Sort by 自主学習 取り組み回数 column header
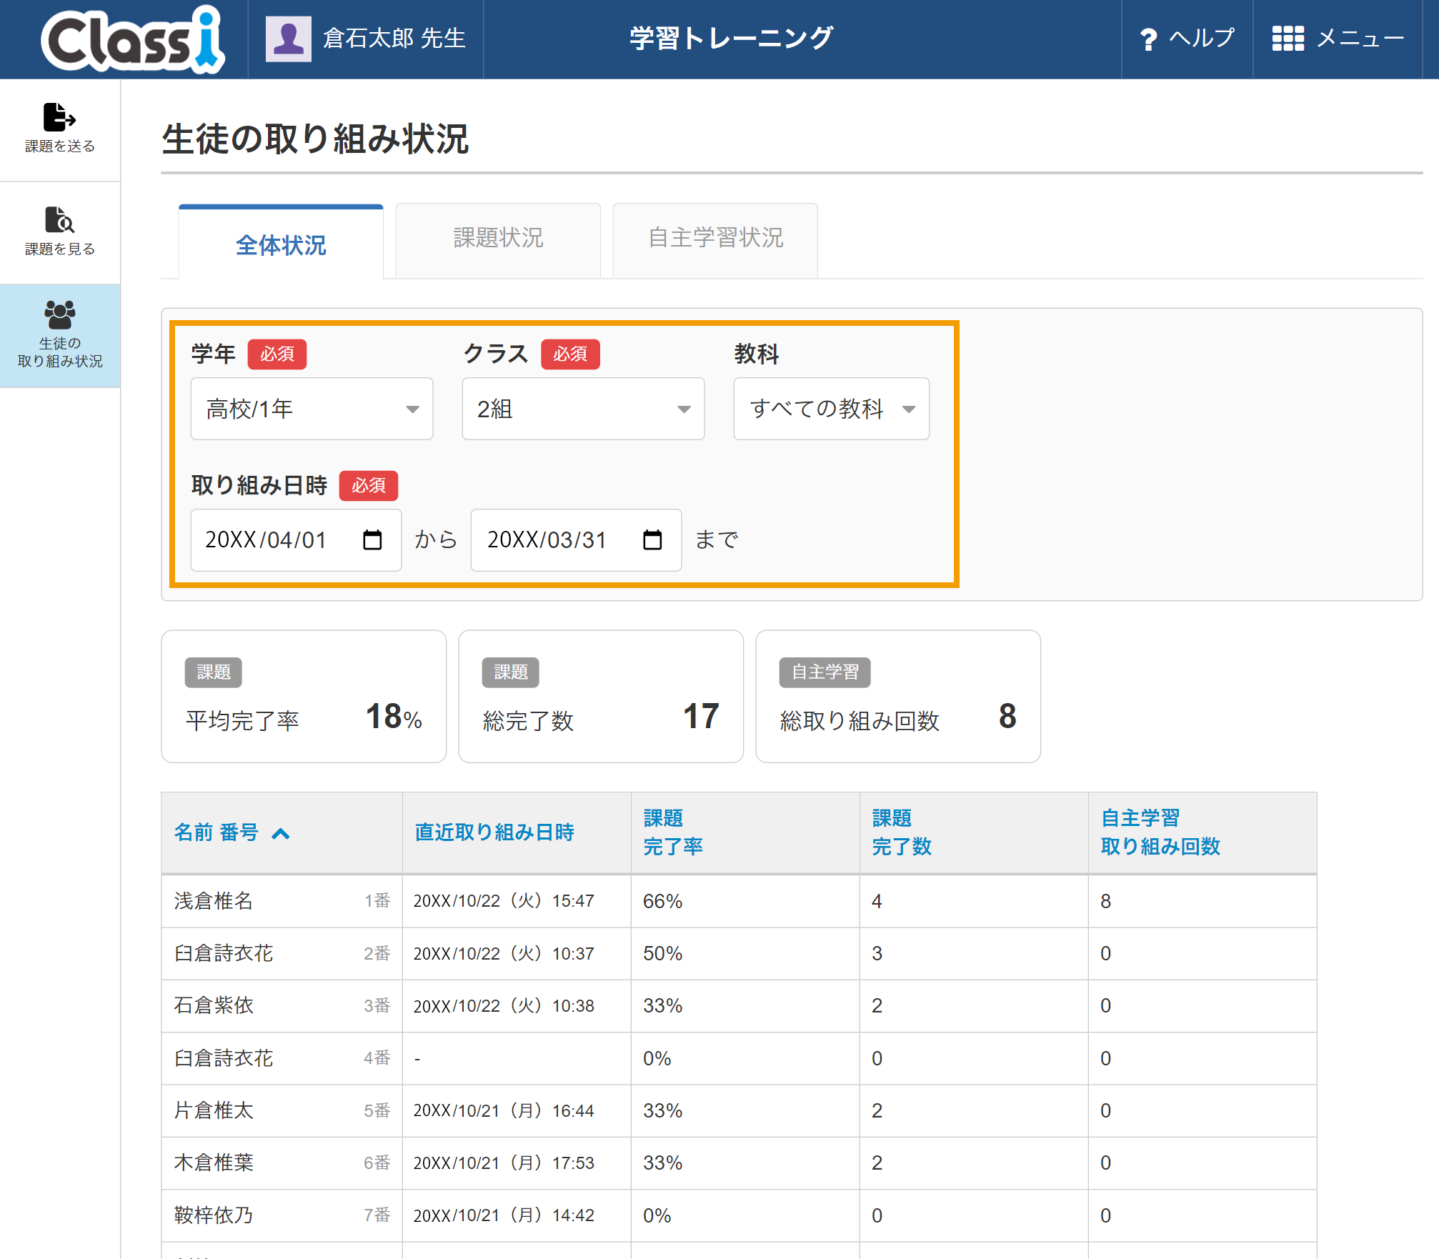 click(x=1160, y=832)
